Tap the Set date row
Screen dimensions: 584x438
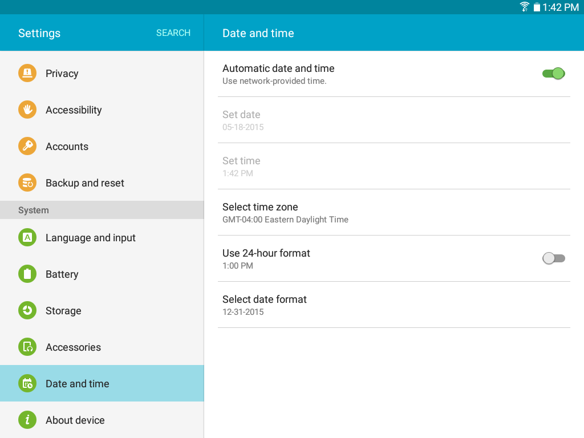[x=394, y=120]
